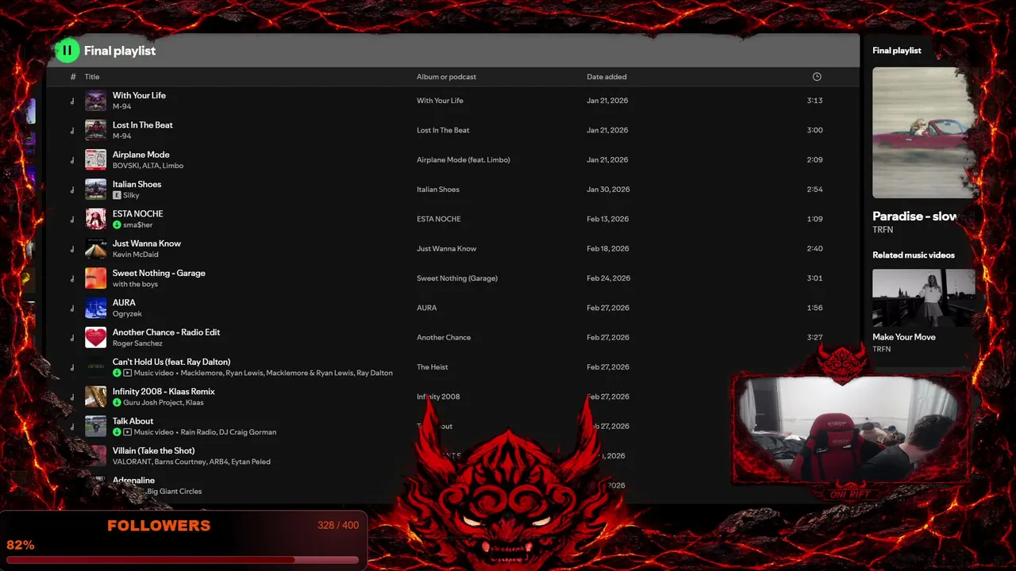Screen dimensions: 1016x571
Task: Open the Make Your Move video title
Action: [904, 337]
